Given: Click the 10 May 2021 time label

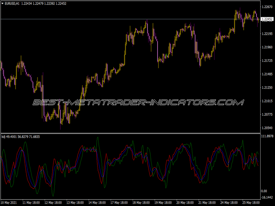Looking at the screenshot, I should [9, 203].
